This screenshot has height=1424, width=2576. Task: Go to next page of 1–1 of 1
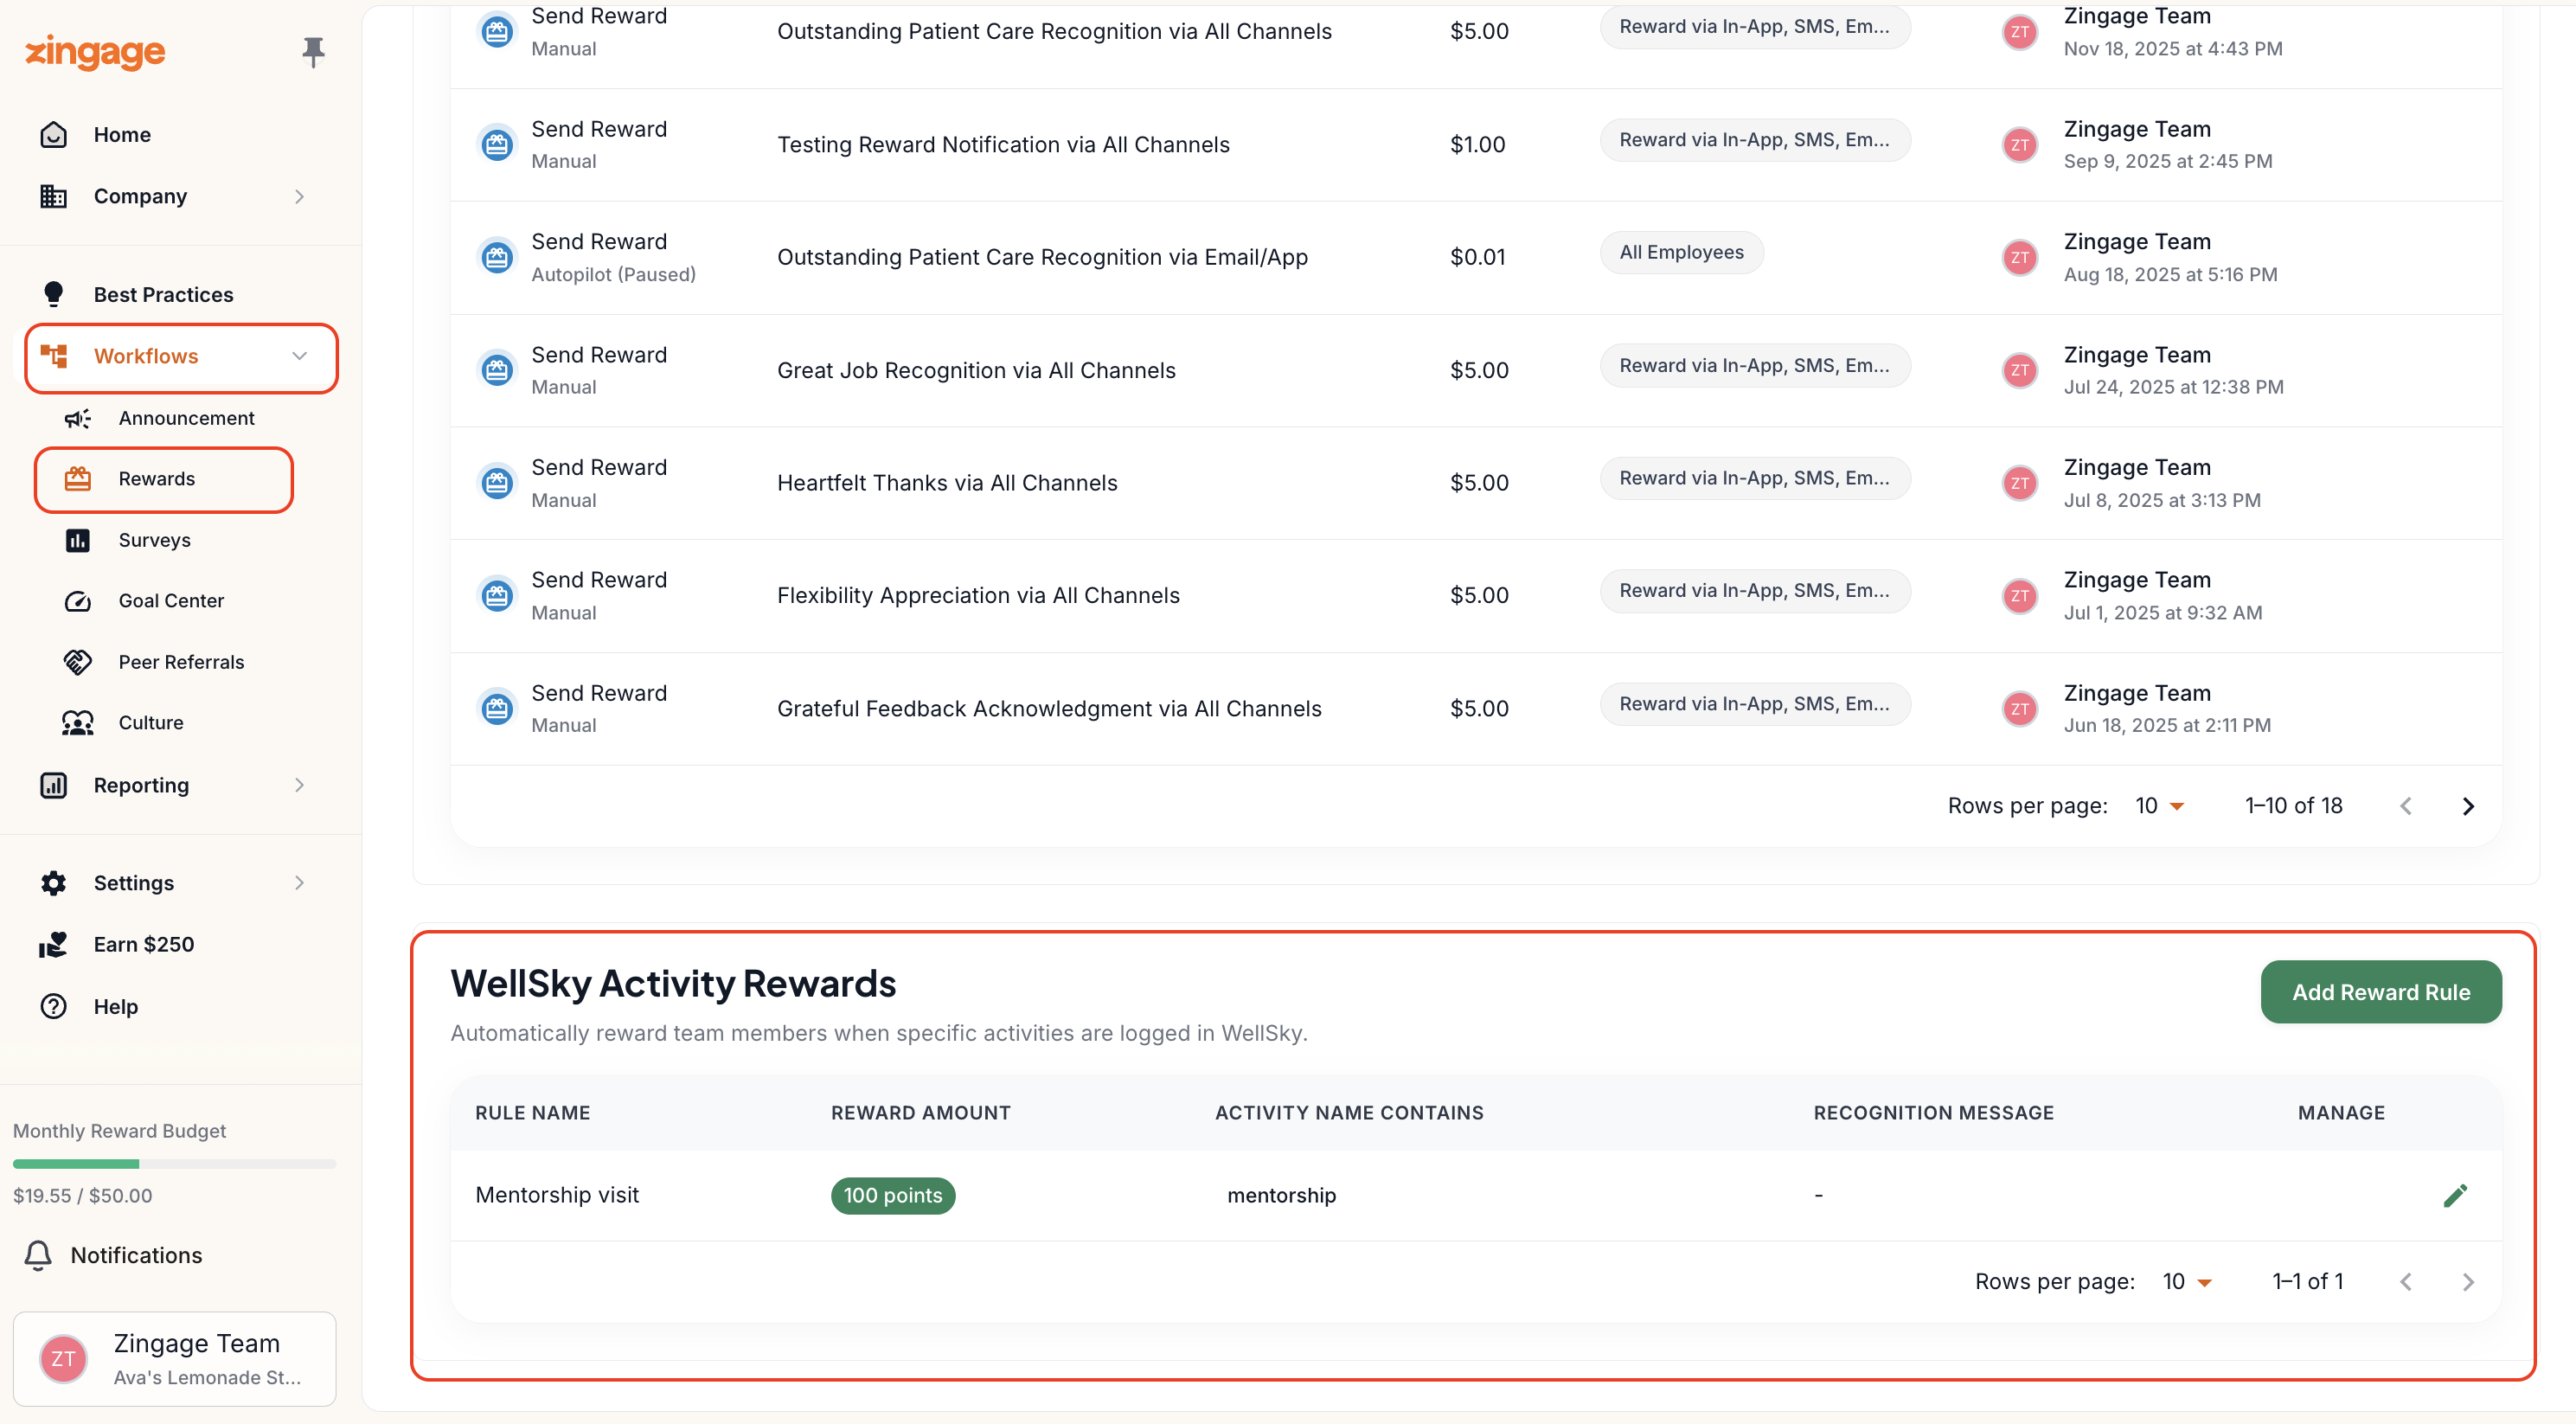tap(2468, 1283)
